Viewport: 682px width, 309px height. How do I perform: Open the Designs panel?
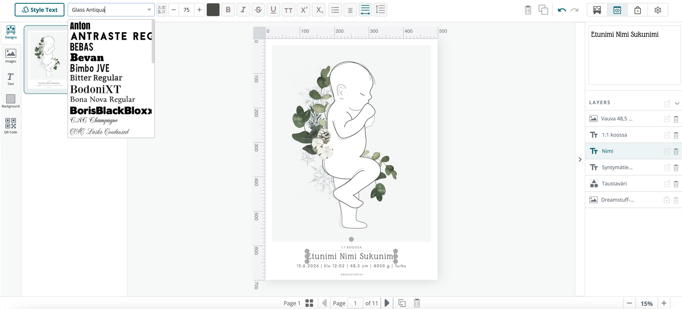(x=10, y=32)
